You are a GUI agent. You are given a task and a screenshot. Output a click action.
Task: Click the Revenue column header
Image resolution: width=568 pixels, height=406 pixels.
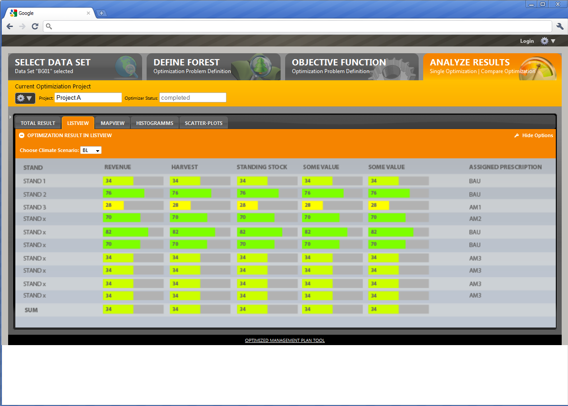118,167
